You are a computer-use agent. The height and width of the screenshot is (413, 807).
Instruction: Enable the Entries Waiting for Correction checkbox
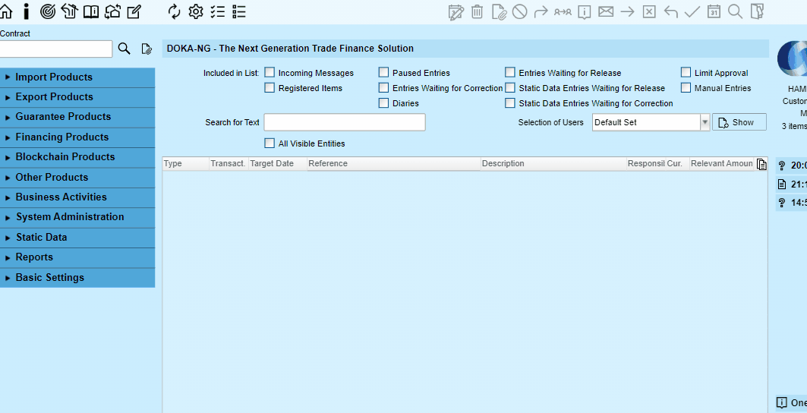click(383, 87)
